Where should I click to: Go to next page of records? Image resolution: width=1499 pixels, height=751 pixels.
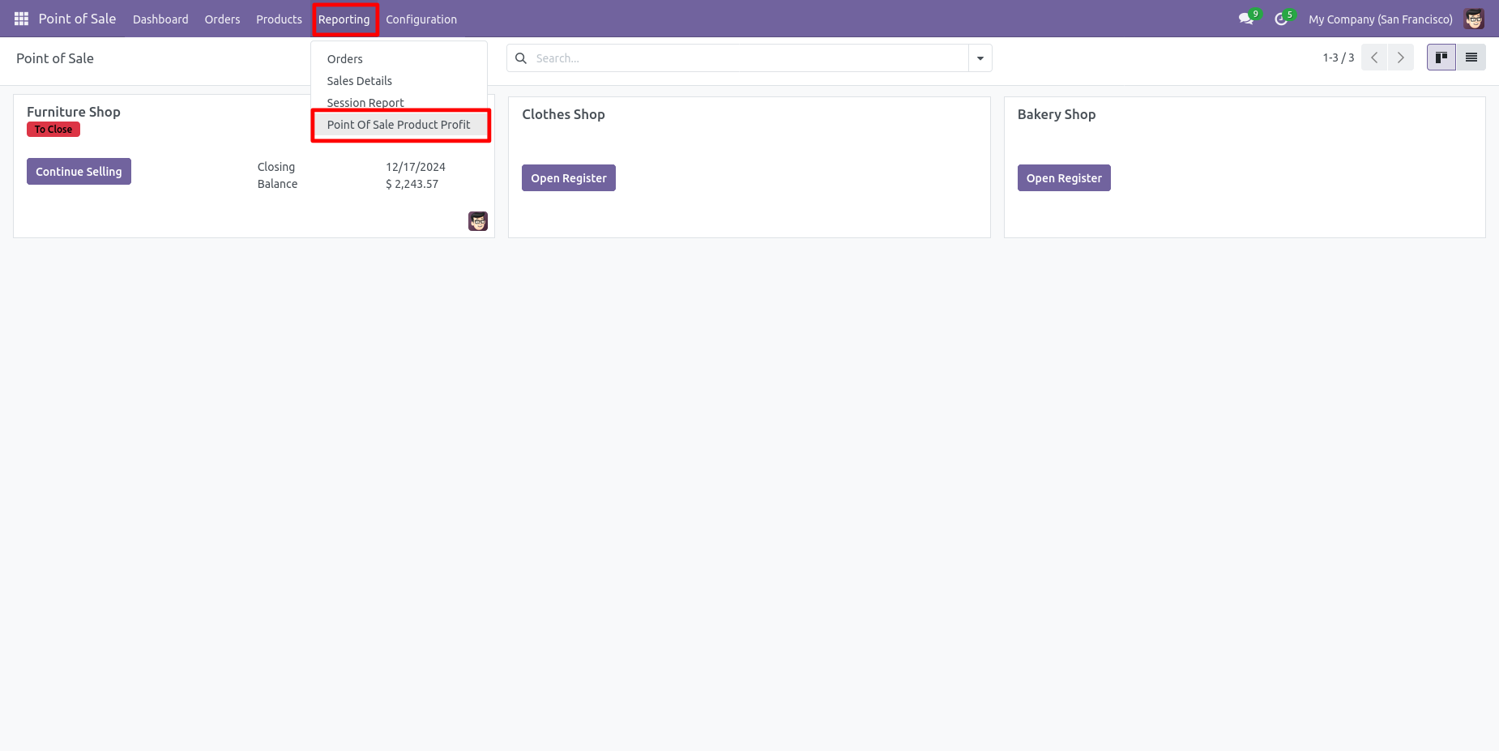coord(1401,58)
